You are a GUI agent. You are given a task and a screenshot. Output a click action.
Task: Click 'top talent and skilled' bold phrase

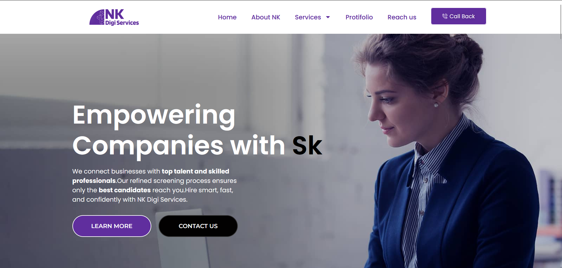tap(196, 171)
